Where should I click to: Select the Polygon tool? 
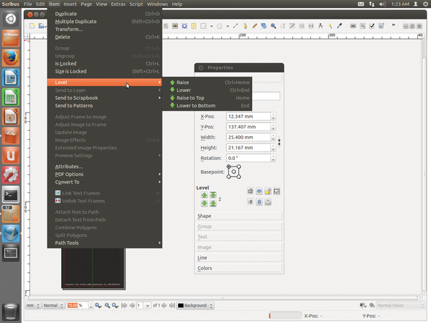click(x=220, y=26)
